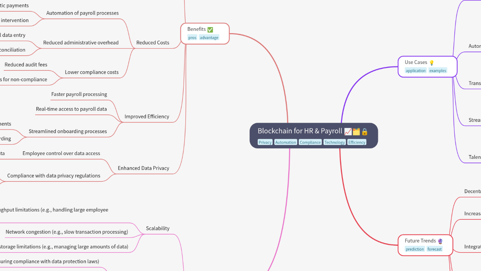481x271 pixels.
Task: Click the examples tag under Use Cases
Action: point(438,71)
